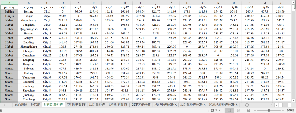Click horizontal scrollbar left arrow
This screenshot has height=113, width=296.
(x=276, y=105)
